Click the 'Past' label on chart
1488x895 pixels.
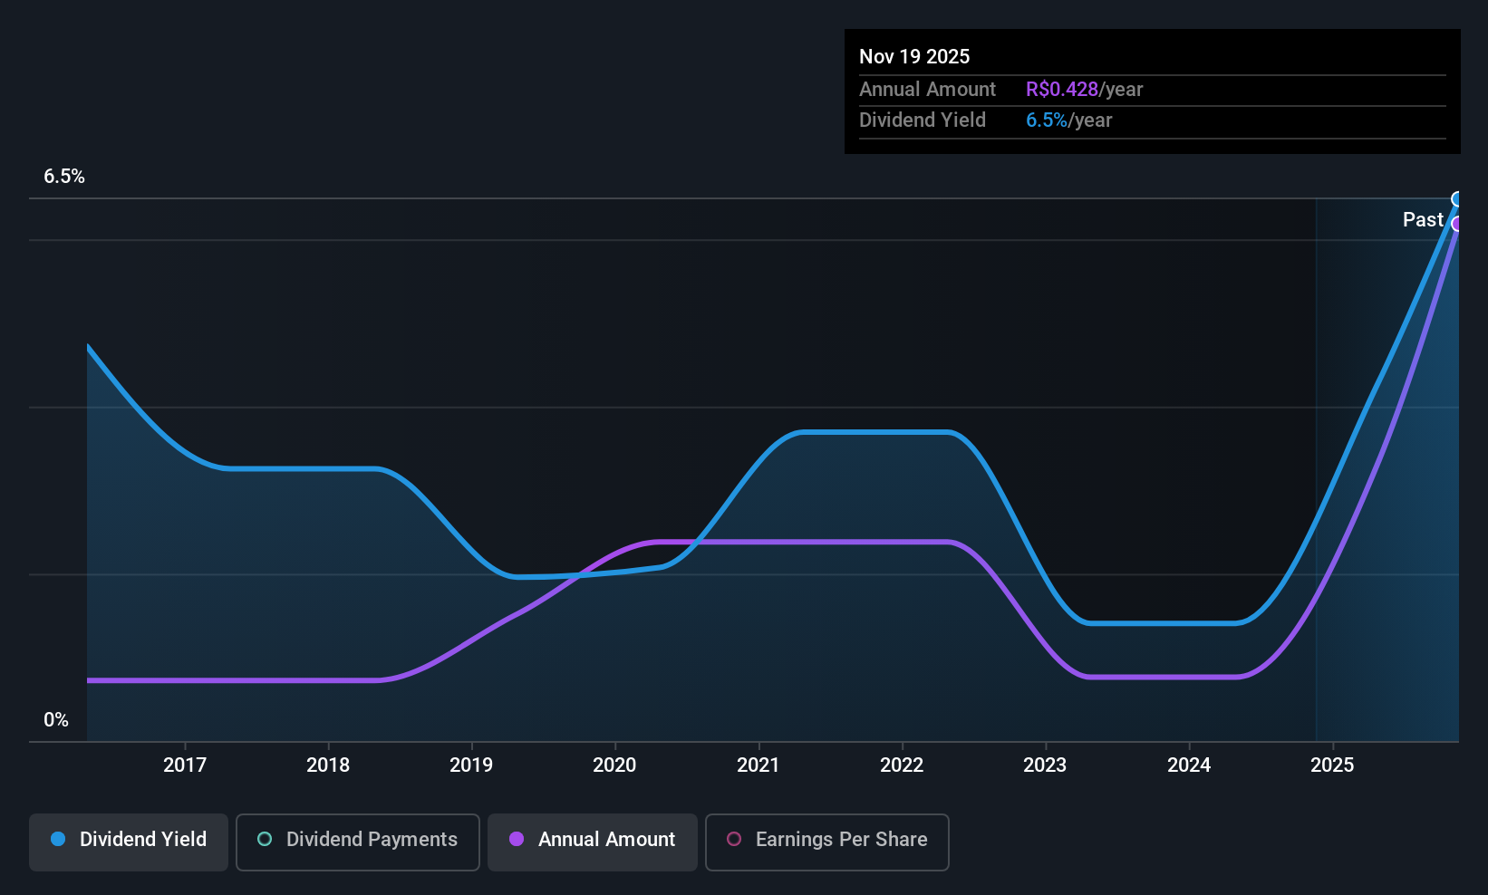[1423, 220]
